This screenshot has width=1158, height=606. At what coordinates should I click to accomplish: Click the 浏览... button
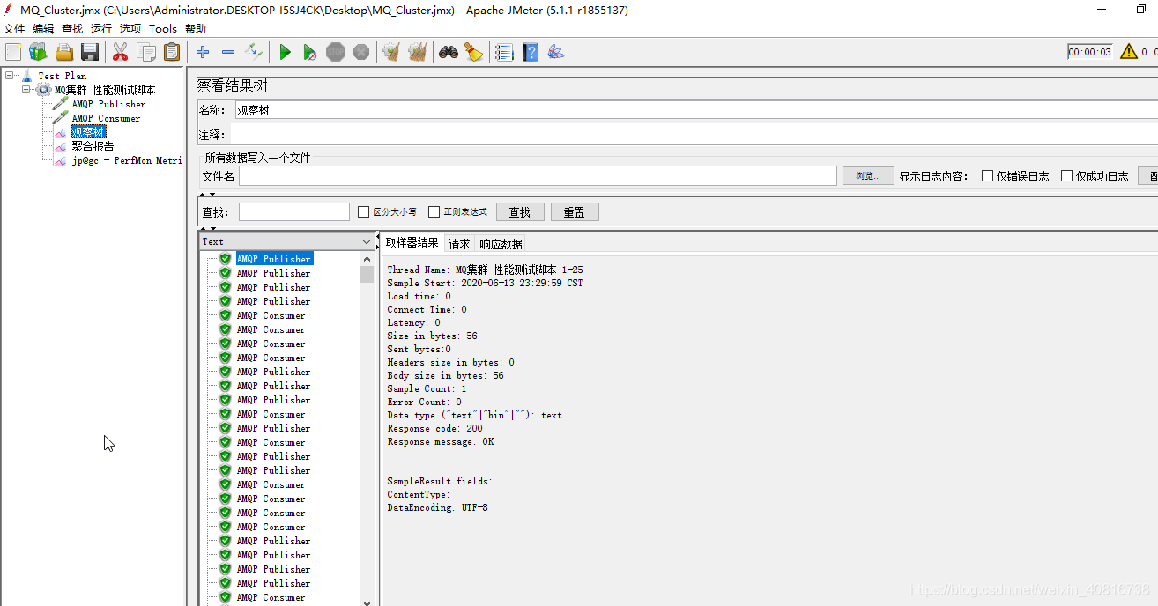click(x=868, y=176)
